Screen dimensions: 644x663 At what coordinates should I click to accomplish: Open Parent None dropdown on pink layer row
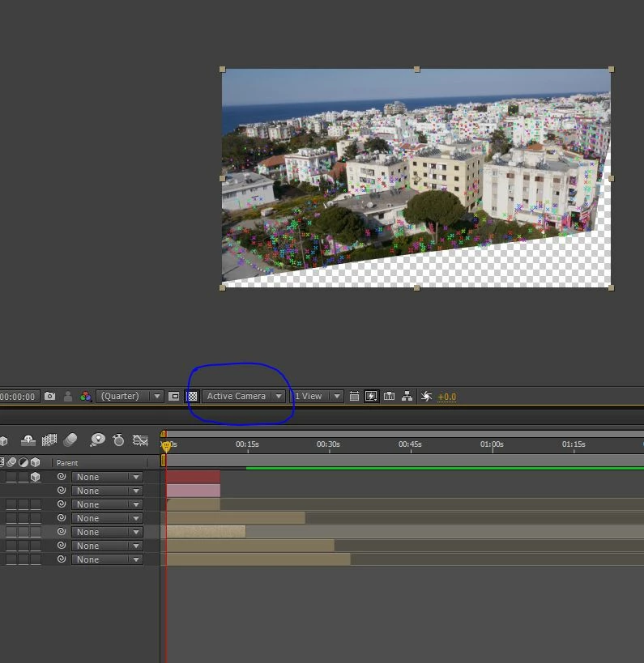pos(107,491)
